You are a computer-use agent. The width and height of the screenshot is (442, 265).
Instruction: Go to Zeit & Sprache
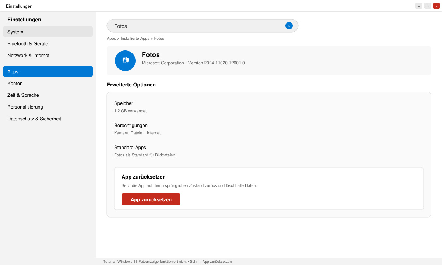click(48, 95)
